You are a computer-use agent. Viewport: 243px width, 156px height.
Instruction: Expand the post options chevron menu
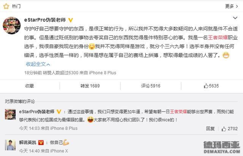click(x=235, y=18)
